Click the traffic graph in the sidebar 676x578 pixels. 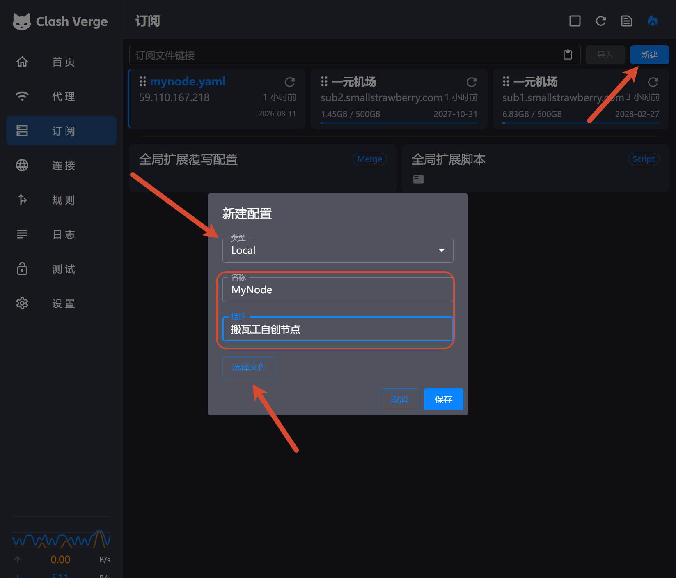[x=62, y=539]
